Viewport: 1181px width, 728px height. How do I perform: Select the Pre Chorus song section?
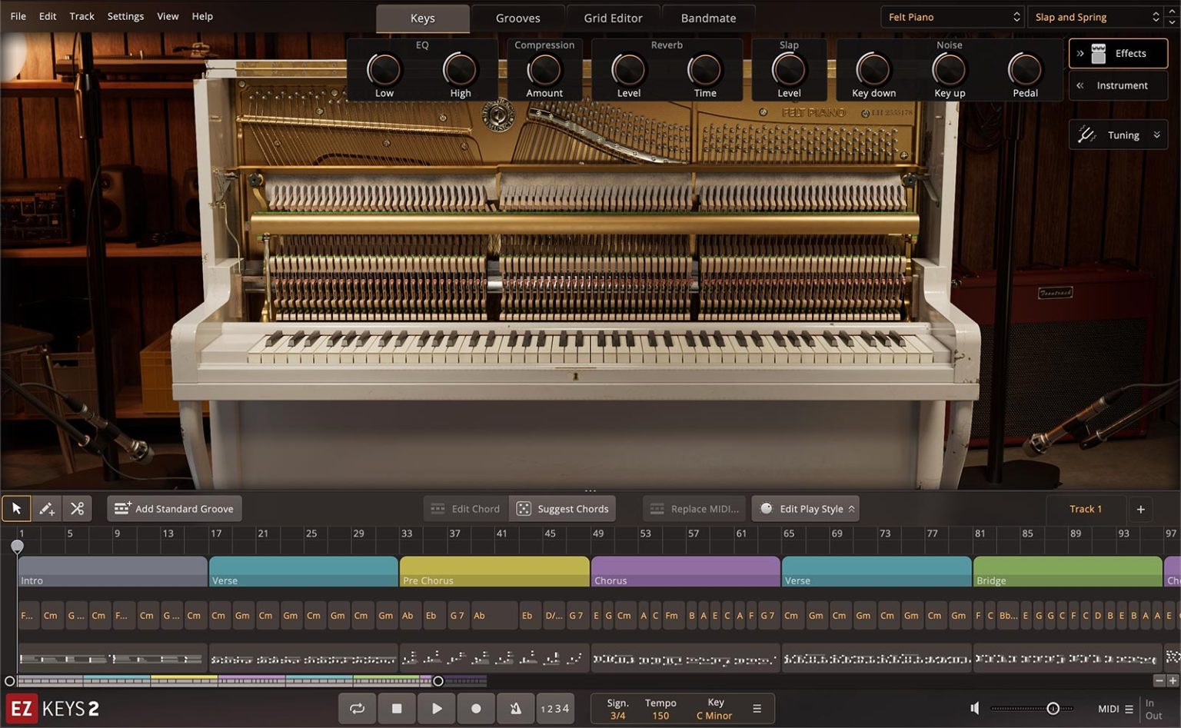[x=494, y=572]
